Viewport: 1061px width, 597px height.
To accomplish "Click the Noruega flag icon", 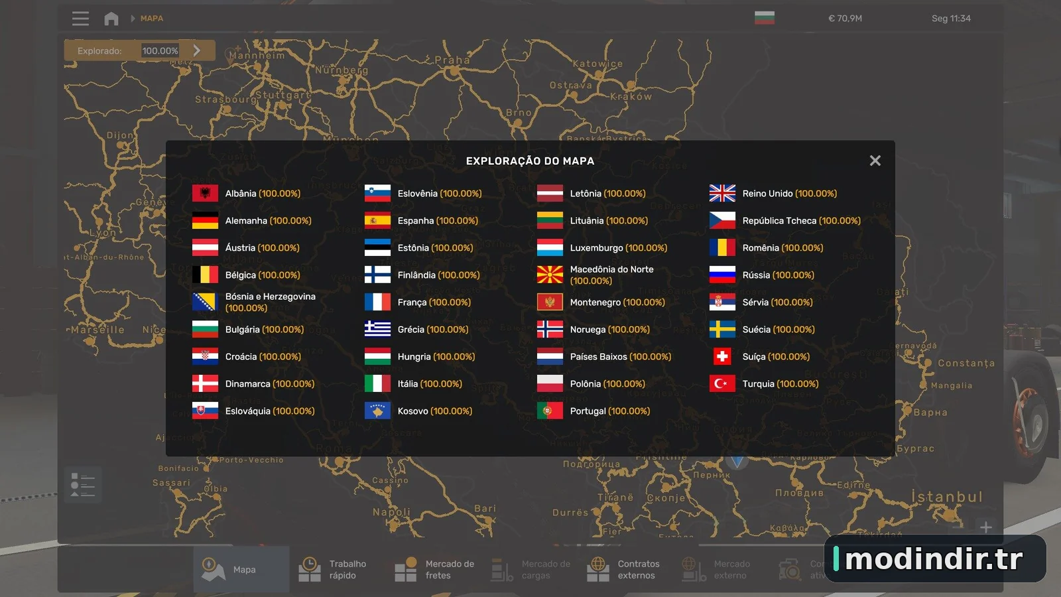I will click(550, 329).
